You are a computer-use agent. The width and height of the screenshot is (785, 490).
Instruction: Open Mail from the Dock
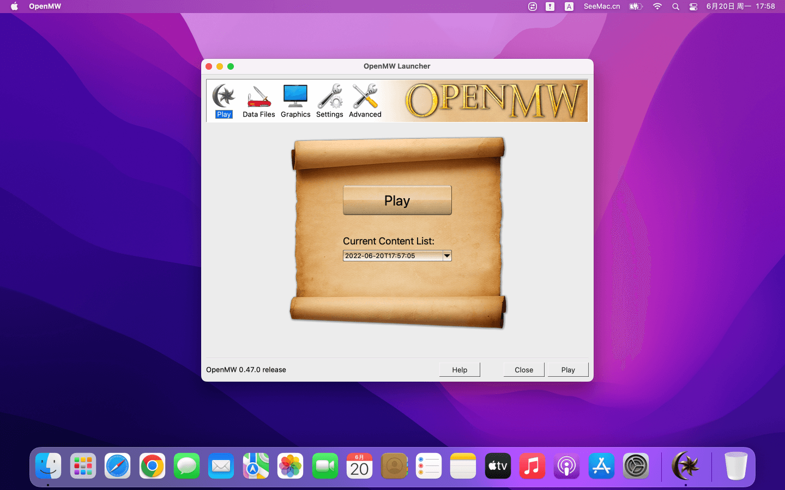(221, 466)
